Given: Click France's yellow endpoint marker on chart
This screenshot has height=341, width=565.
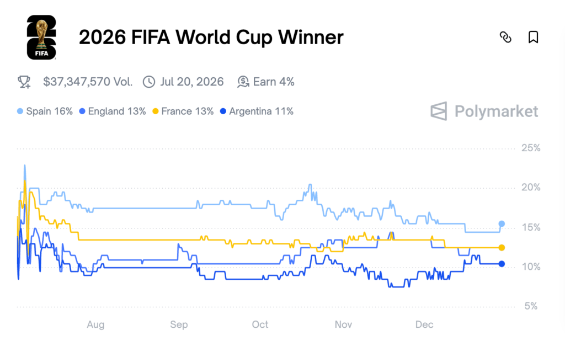Looking at the screenshot, I should coord(502,248).
